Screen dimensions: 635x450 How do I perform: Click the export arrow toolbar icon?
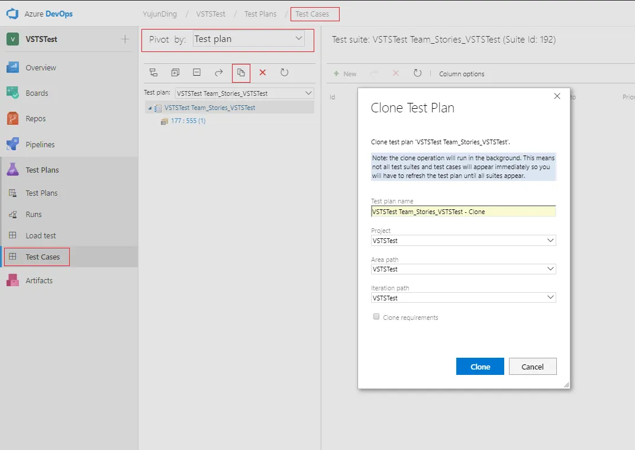click(x=219, y=72)
